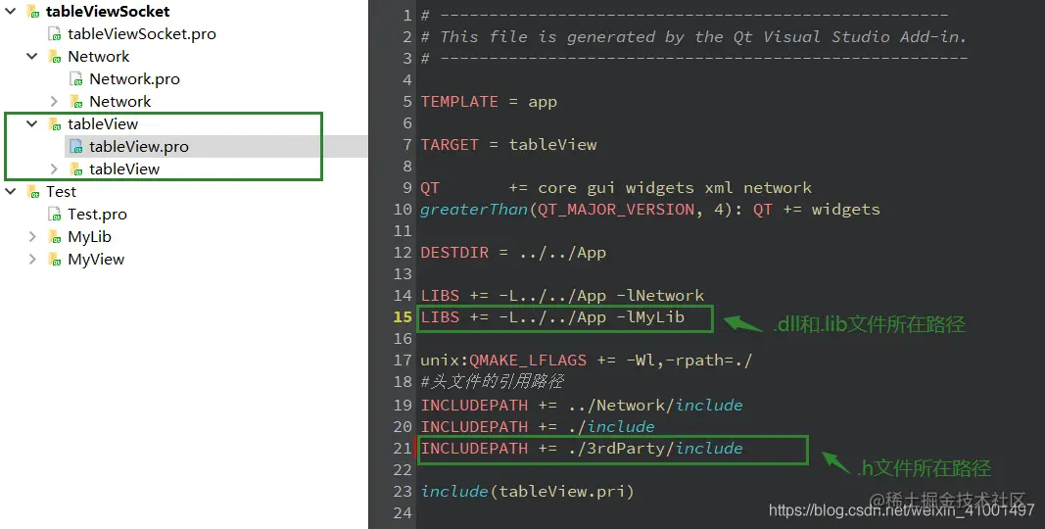Click the greaterThan(QT_MAJOR_VERSION, 4) line
Viewport: 1045px width, 529px height.
coord(649,210)
